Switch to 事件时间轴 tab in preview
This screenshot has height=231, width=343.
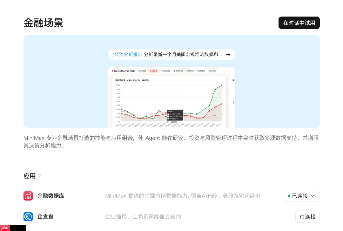tap(178, 71)
